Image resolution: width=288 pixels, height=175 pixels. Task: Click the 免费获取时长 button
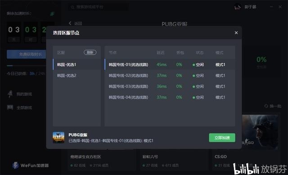(x=27, y=54)
